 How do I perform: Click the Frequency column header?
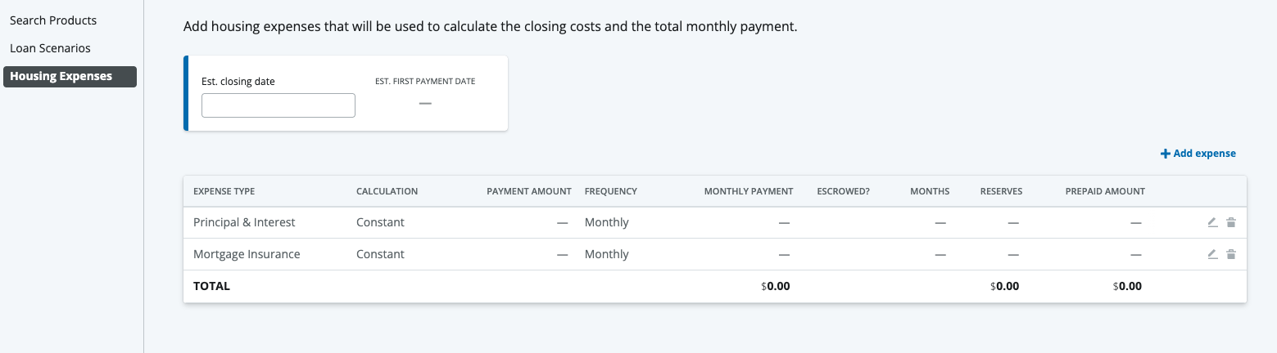pos(610,191)
